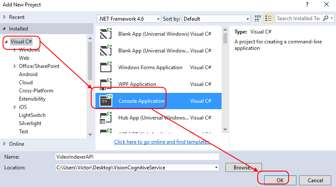Select the Cross-Platform category
336x187 pixels.
(36, 91)
